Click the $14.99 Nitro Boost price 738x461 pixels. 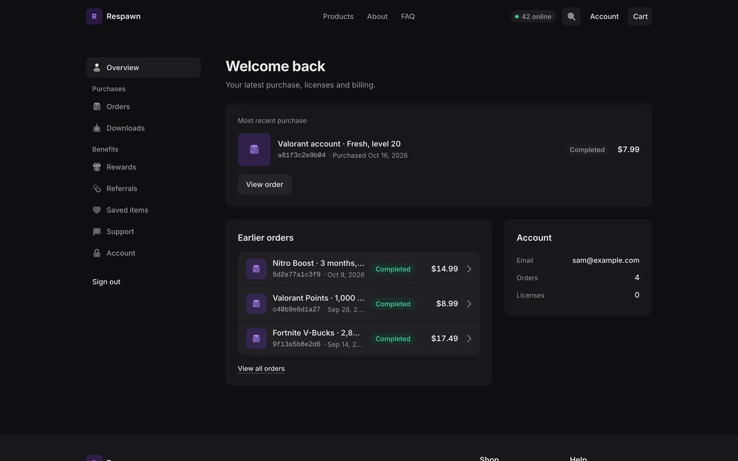(445, 269)
